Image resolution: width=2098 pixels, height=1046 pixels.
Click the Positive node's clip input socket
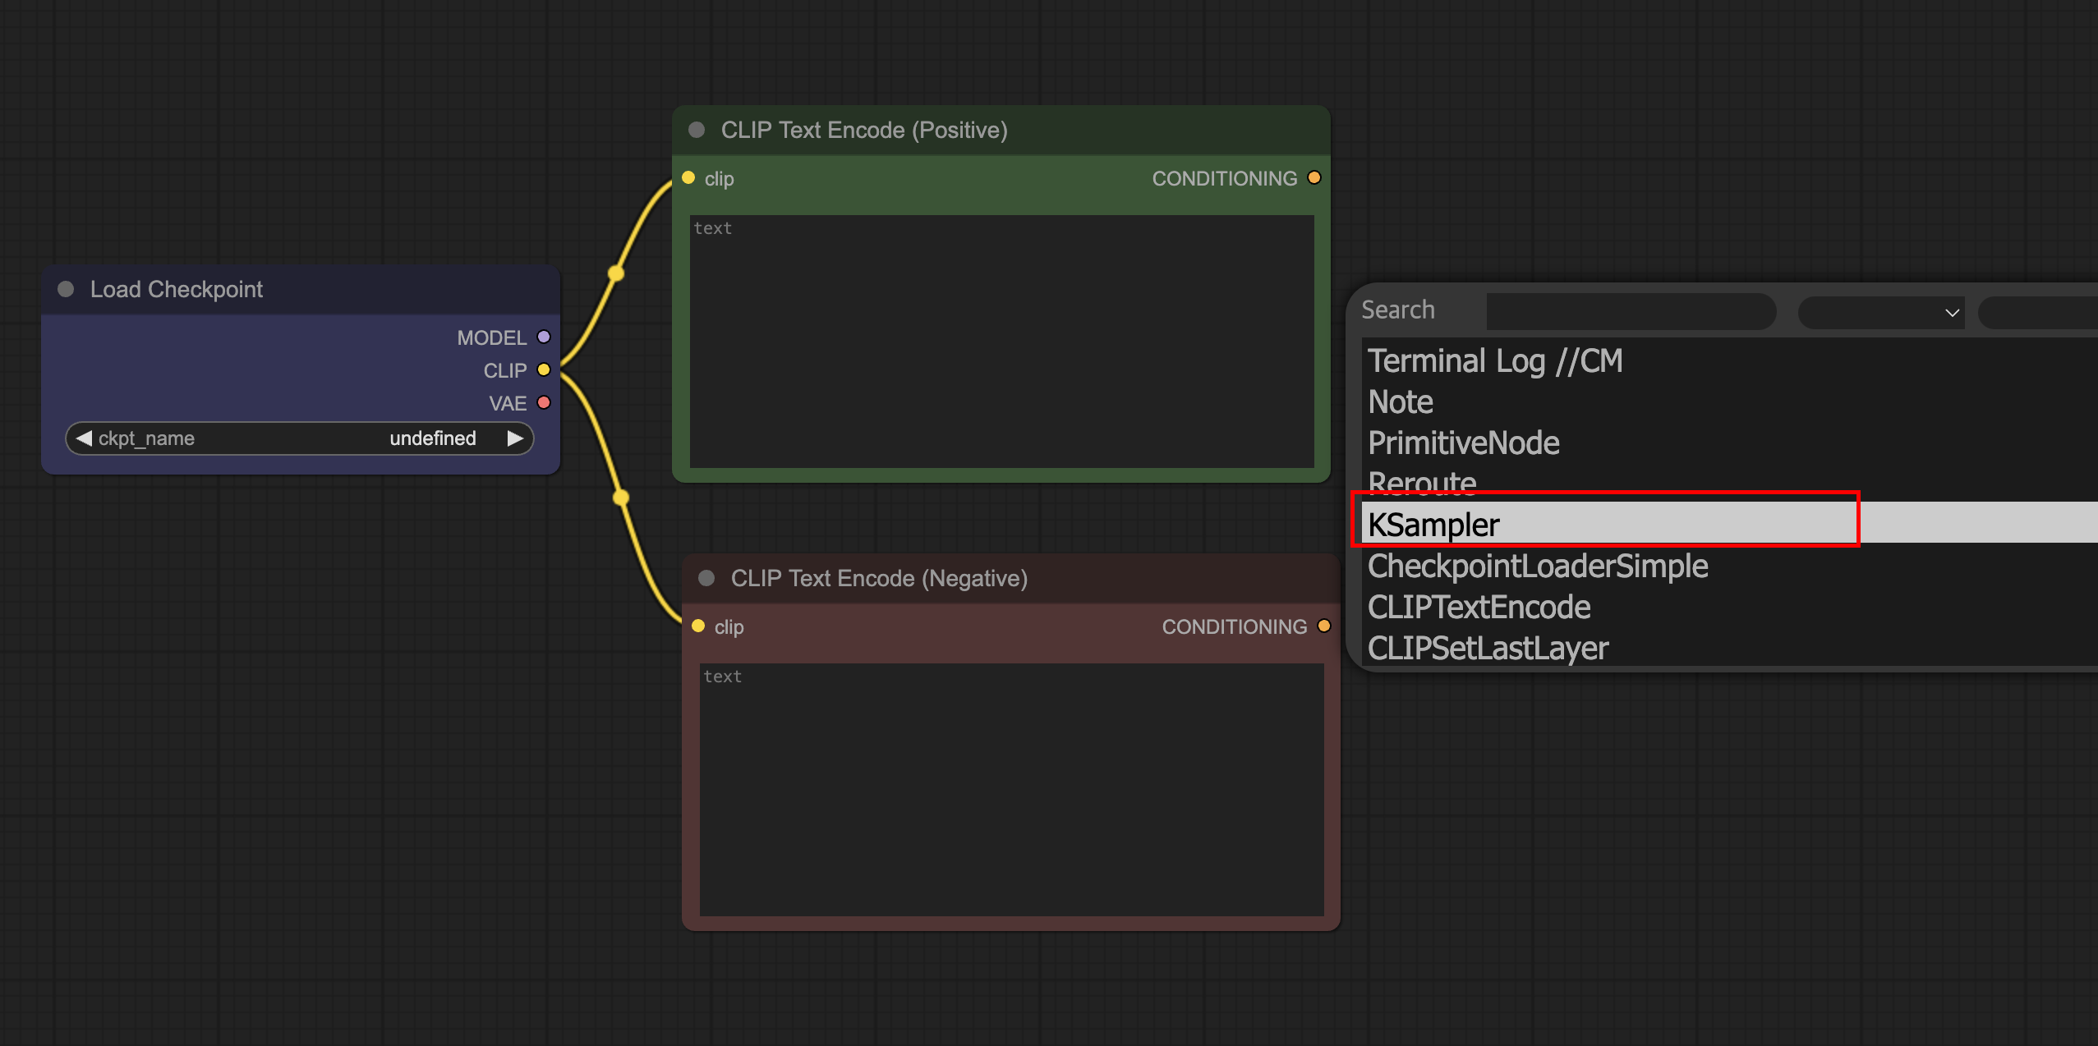[x=688, y=178]
